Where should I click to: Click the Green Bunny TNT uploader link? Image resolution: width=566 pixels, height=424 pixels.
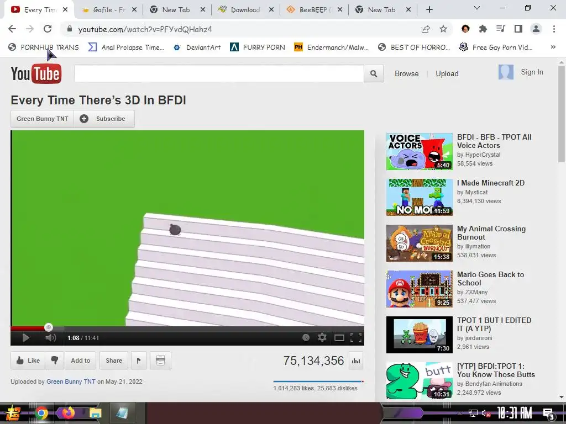tap(71, 381)
